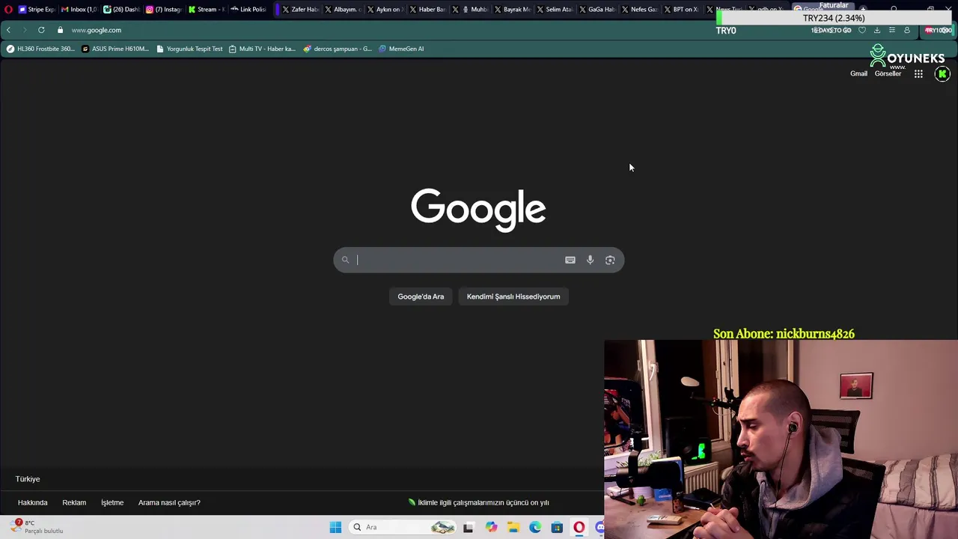Open the Görseller images link

pos(888,73)
